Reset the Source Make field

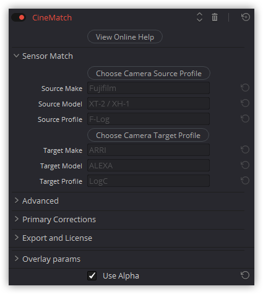(x=245, y=88)
